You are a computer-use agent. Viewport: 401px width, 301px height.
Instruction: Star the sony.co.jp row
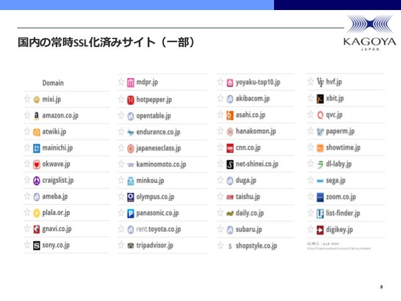tap(27, 244)
